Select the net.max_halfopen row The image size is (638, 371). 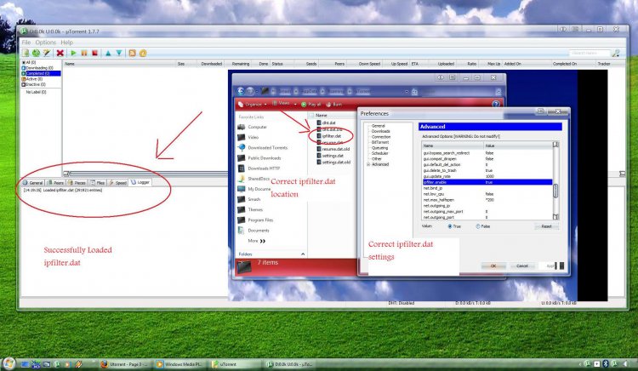pyautogui.click(x=487, y=200)
